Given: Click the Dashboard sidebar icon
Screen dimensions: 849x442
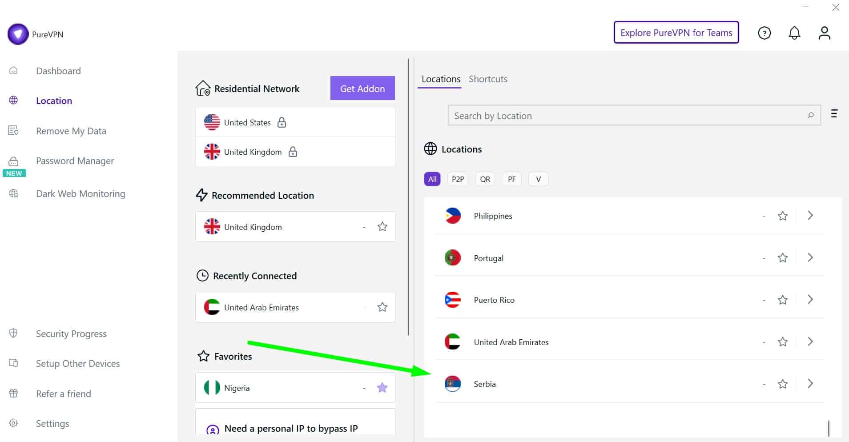Looking at the screenshot, I should [x=13, y=71].
